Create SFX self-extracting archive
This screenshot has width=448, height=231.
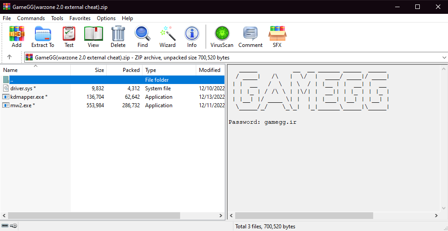pos(277,37)
